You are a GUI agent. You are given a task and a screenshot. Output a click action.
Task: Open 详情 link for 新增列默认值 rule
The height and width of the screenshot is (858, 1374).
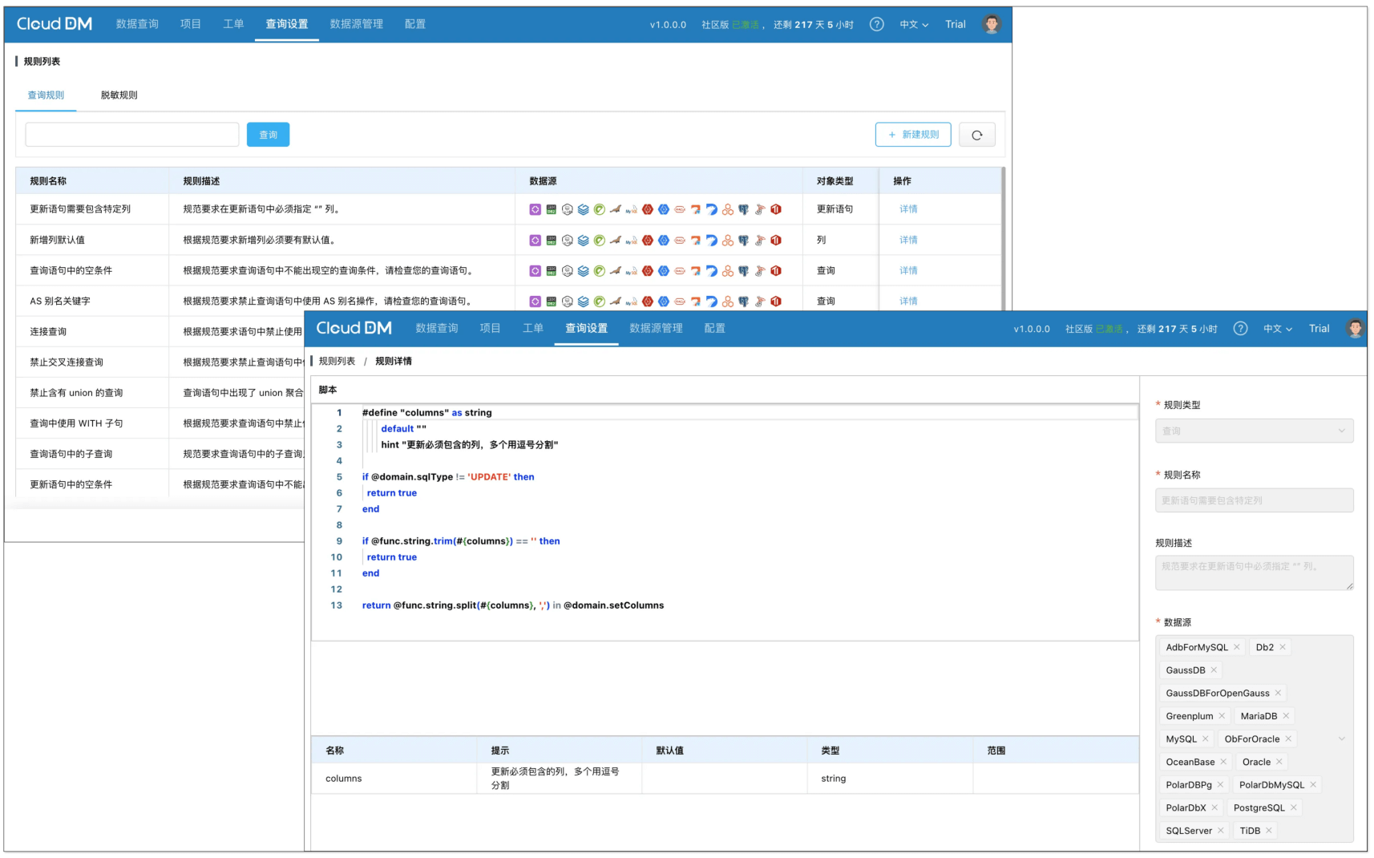(908, 240)
